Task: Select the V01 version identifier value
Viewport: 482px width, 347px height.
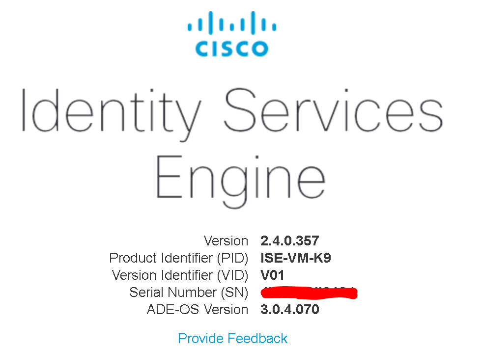Action: pyautogui.click(x=273, y=275)
